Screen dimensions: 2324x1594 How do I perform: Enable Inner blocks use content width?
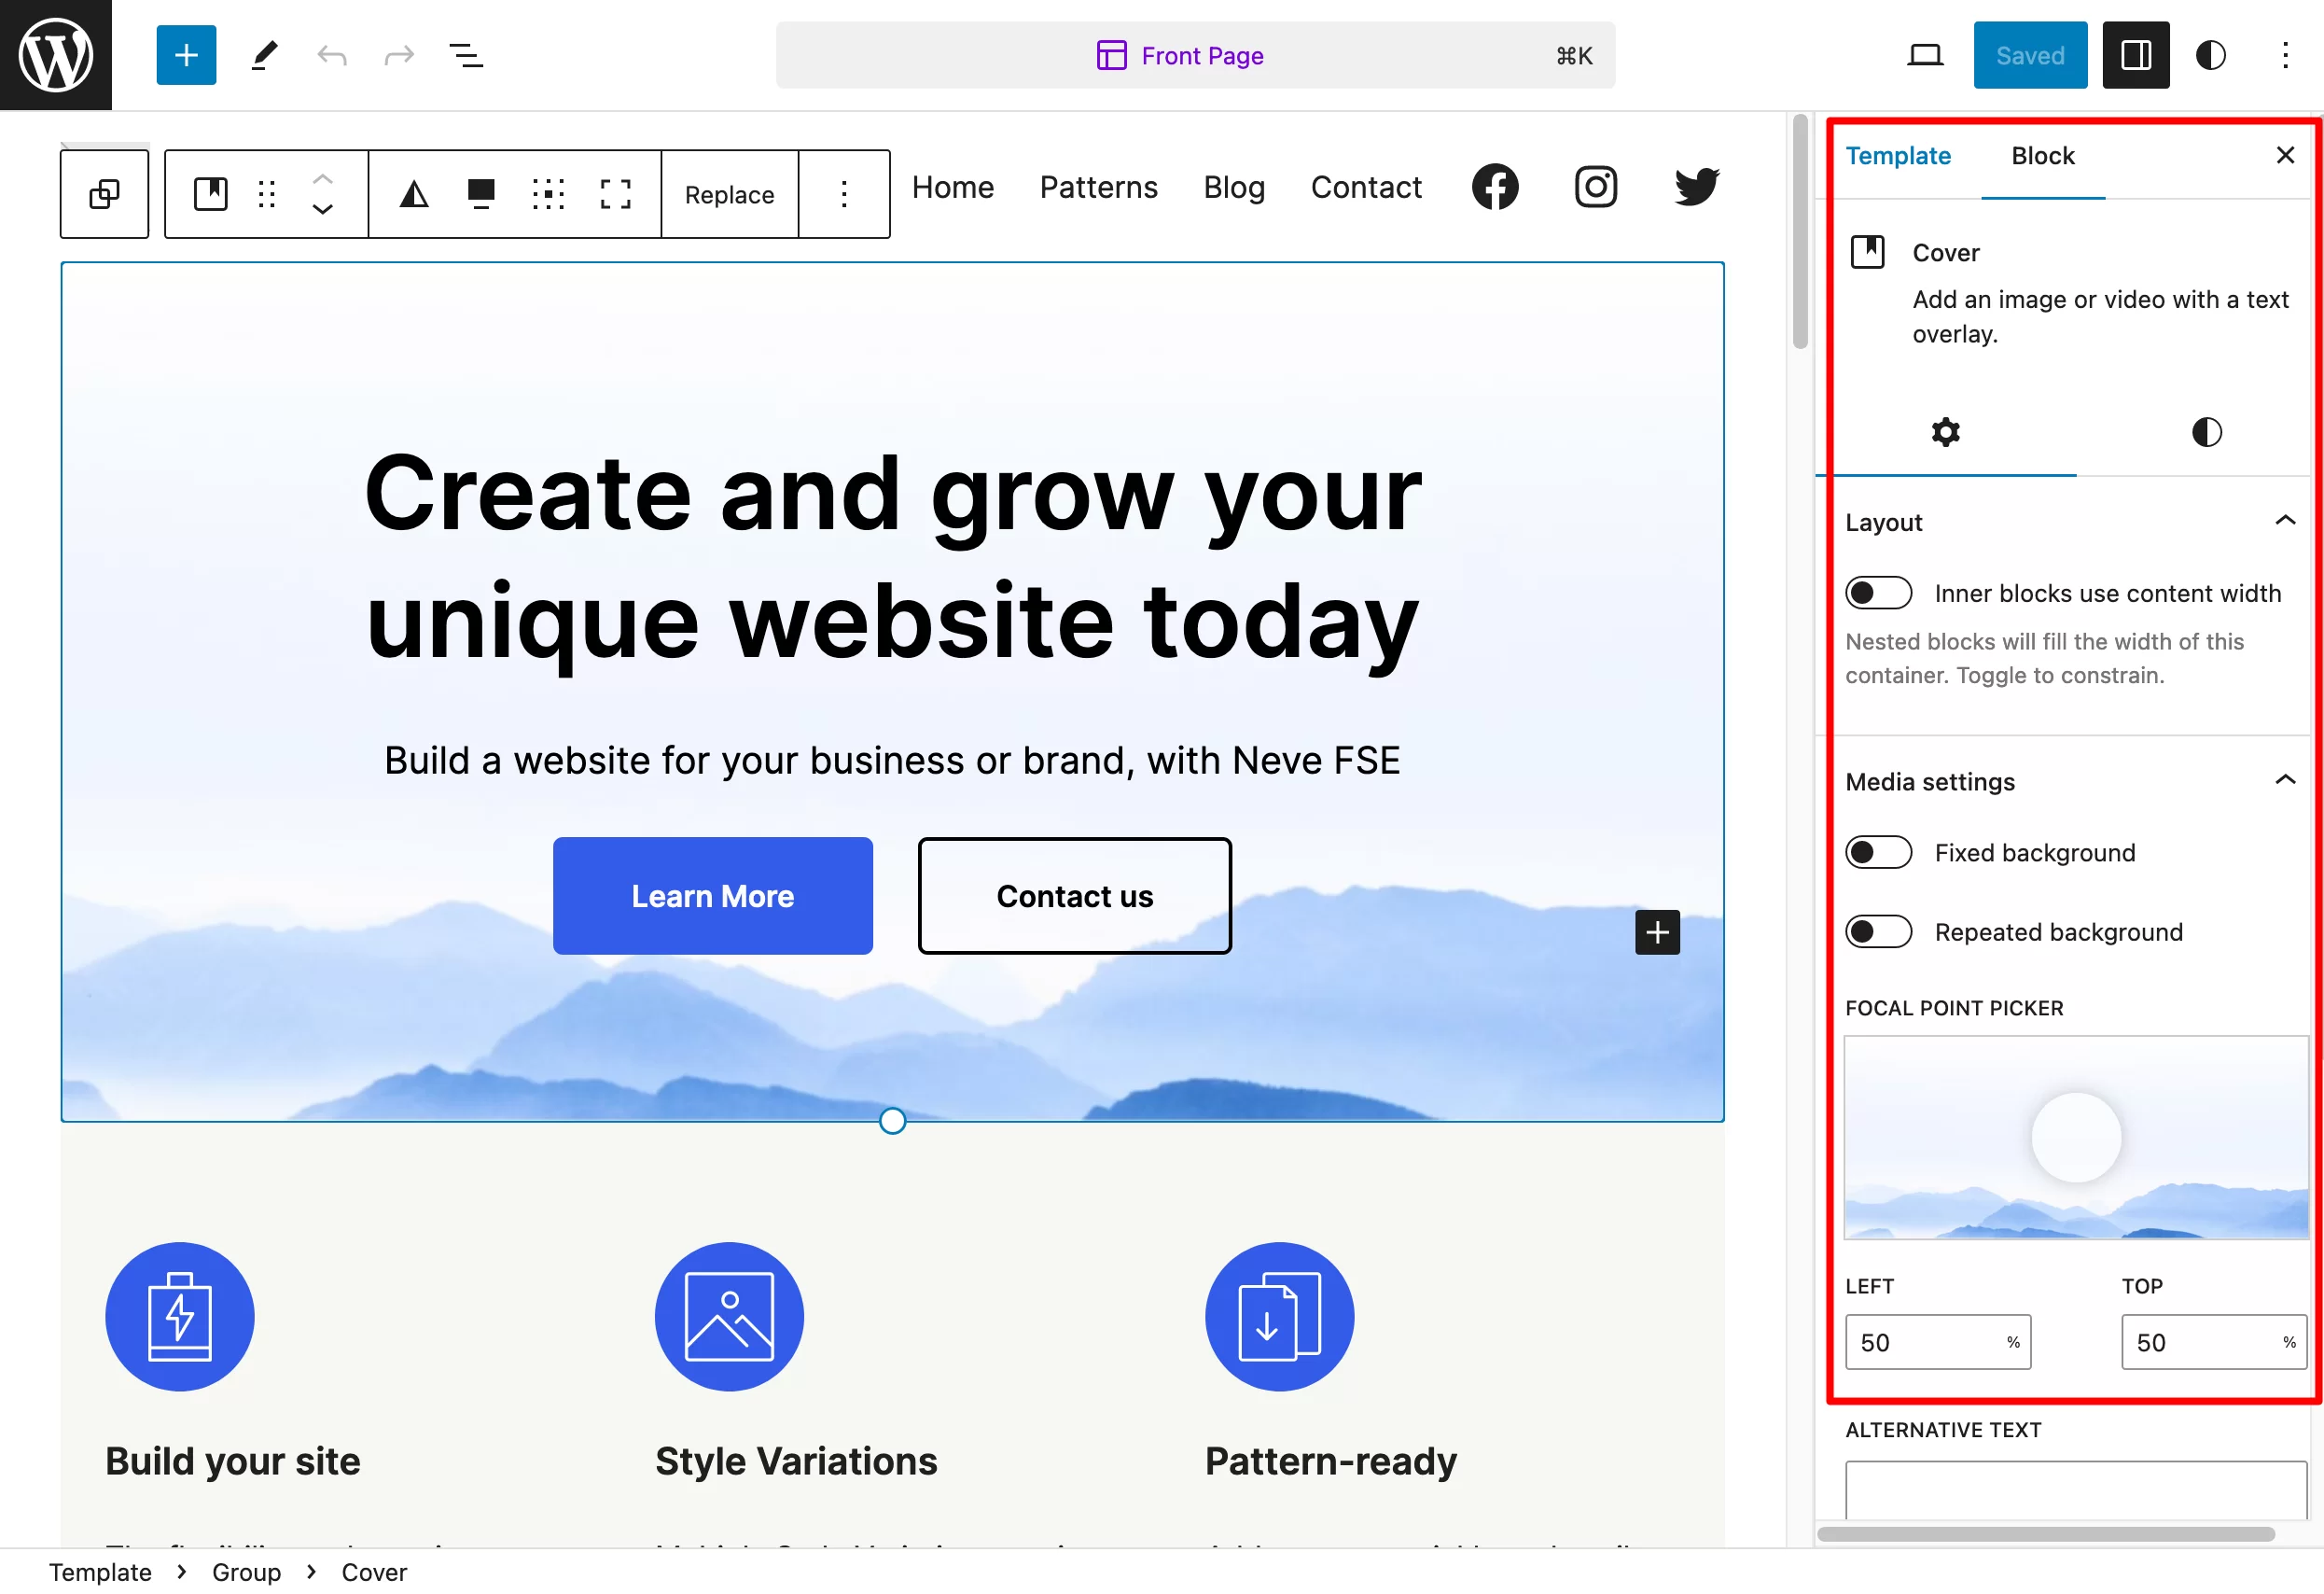tap(1879, 592)
